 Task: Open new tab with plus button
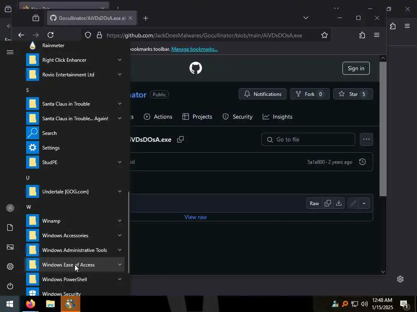pyautogui.click(x=145, y=18)
